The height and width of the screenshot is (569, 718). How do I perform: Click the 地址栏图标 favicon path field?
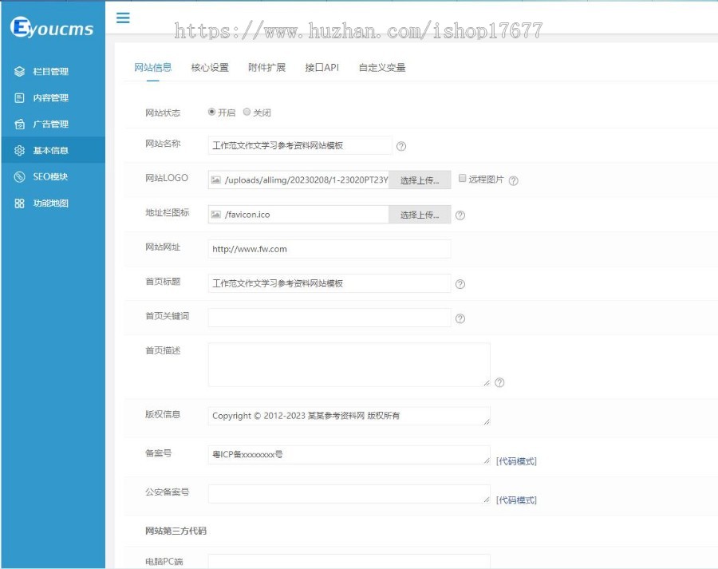coord(298,215)
